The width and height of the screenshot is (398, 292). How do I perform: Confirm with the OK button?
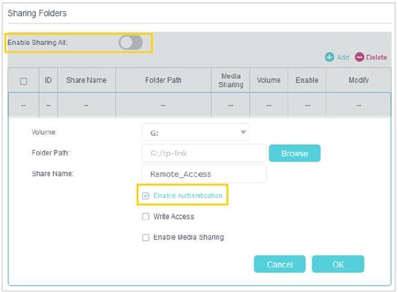pyautogui.click(x=338, y=264)
